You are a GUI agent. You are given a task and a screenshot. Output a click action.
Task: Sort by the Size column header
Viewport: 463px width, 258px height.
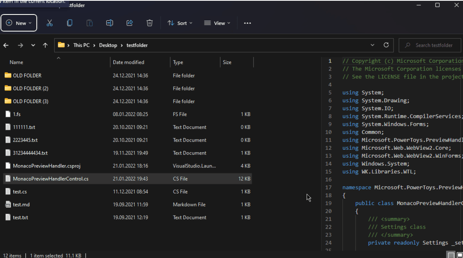227,62
